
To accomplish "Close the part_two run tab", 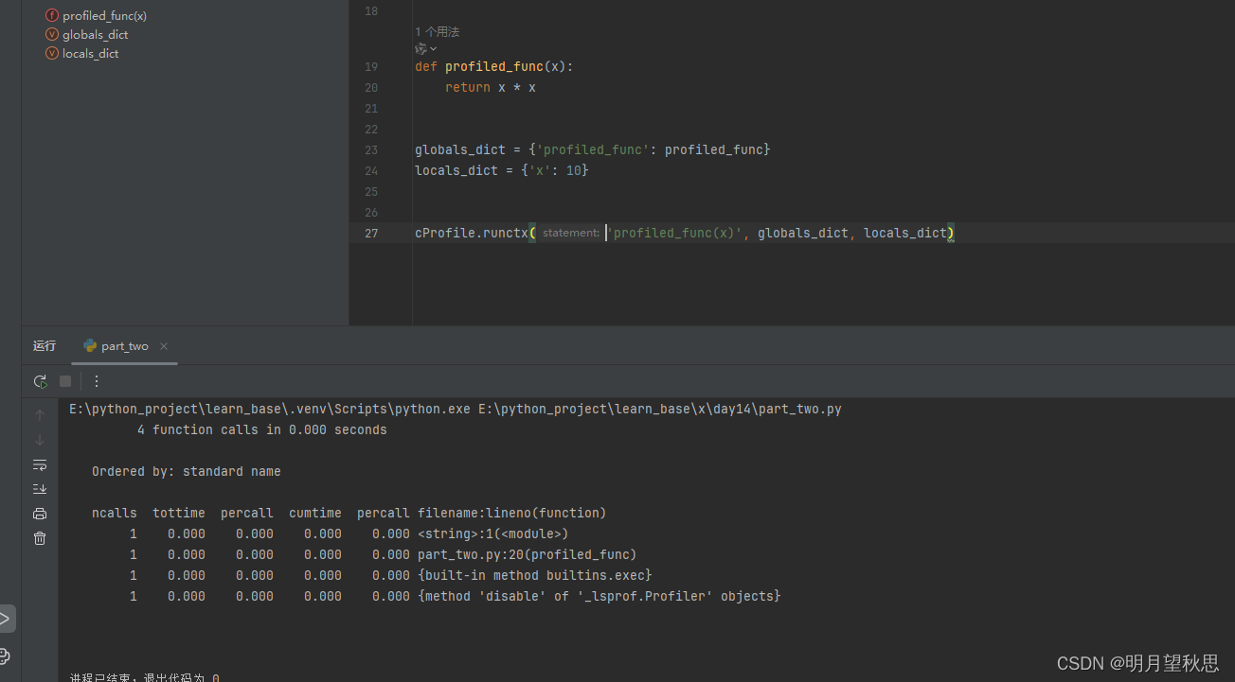I will tap(164, 346).
